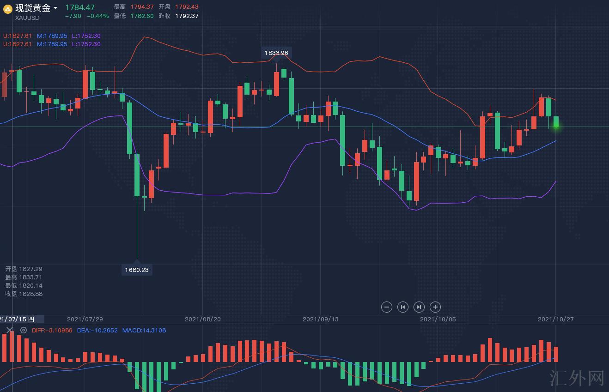Jump to the latest candles with skip-forward button
The height and width of the screenshot is (392, 609).
[419, 307]
